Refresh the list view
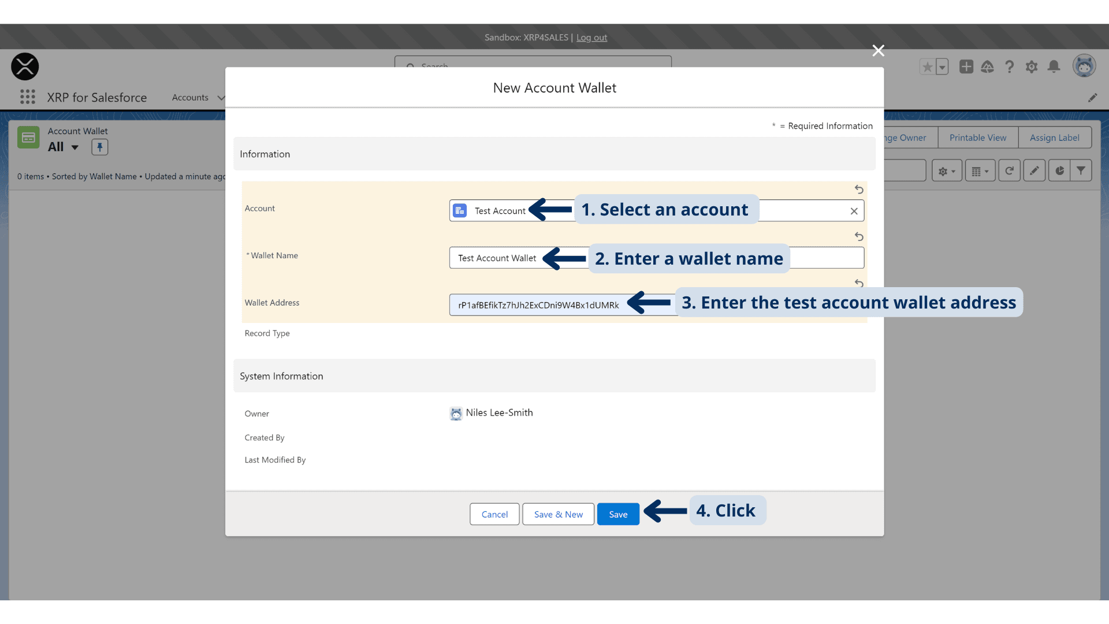This screenshot has width=1109, height=624. [x=1009, y=171]
